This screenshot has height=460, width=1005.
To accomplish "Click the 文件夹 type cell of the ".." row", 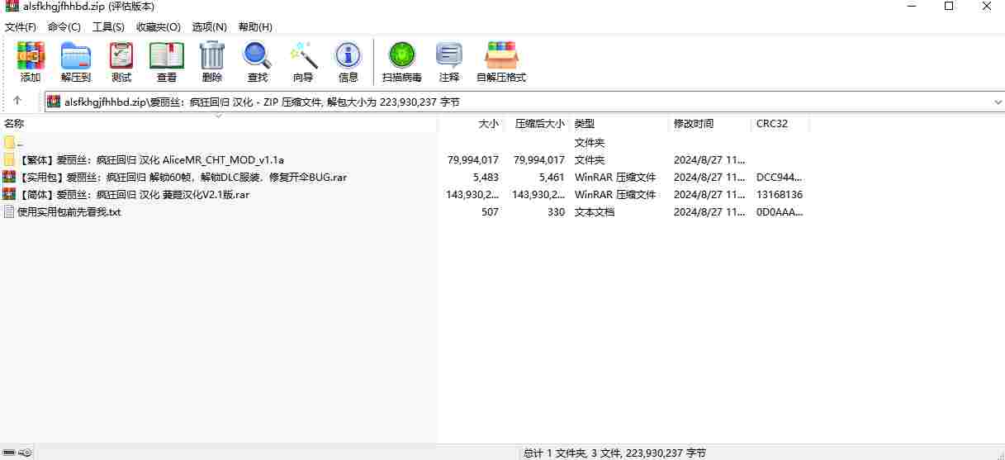I will coord(590,142).
